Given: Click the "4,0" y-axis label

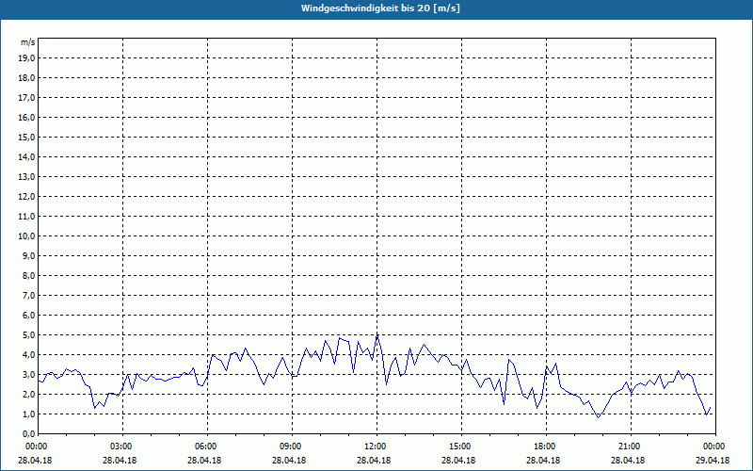Looking at the screenshot, I should tap(28, 355).
